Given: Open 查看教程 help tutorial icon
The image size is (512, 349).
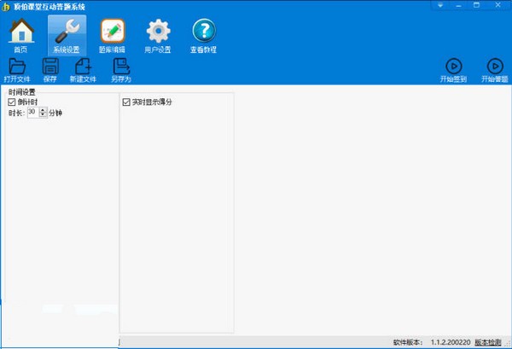Looking at the screenshot, I should pos(203,34).
